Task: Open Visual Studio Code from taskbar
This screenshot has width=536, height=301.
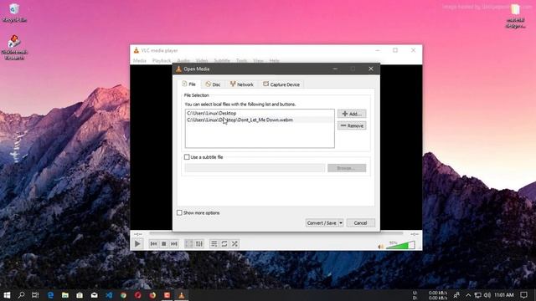Action: coord(109,295)
